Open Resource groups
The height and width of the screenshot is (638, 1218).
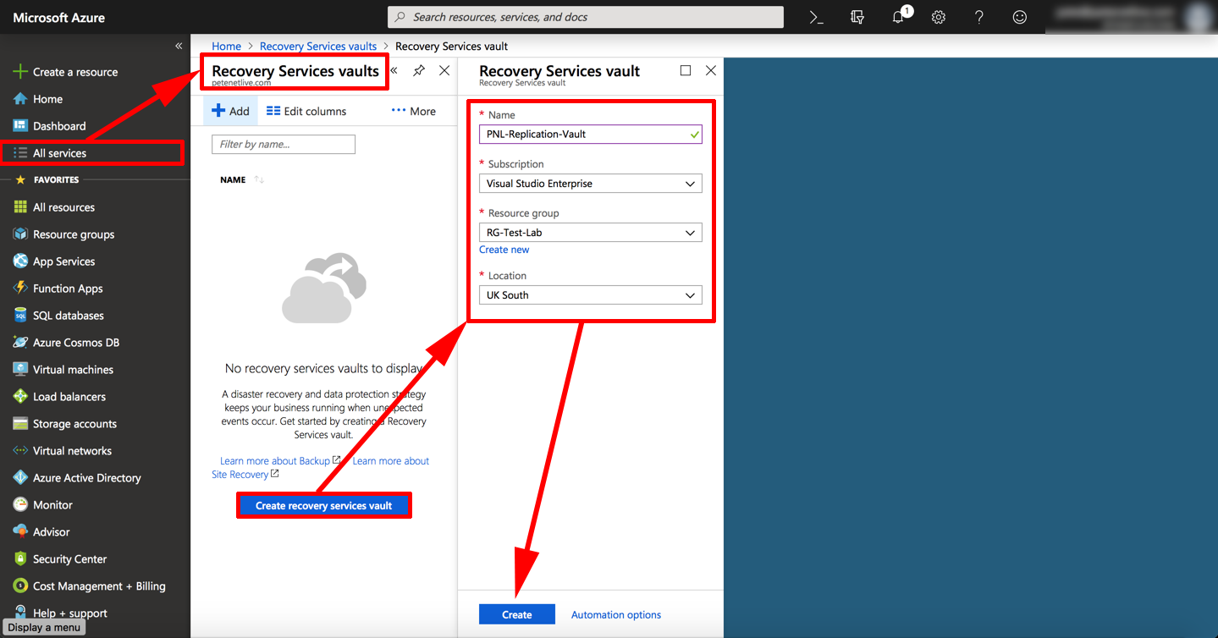tap(74, 234)
